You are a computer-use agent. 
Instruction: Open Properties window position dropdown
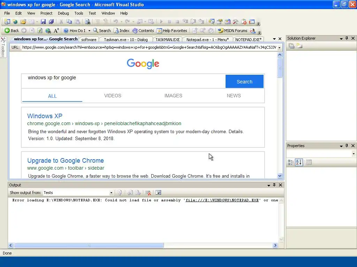341,146
